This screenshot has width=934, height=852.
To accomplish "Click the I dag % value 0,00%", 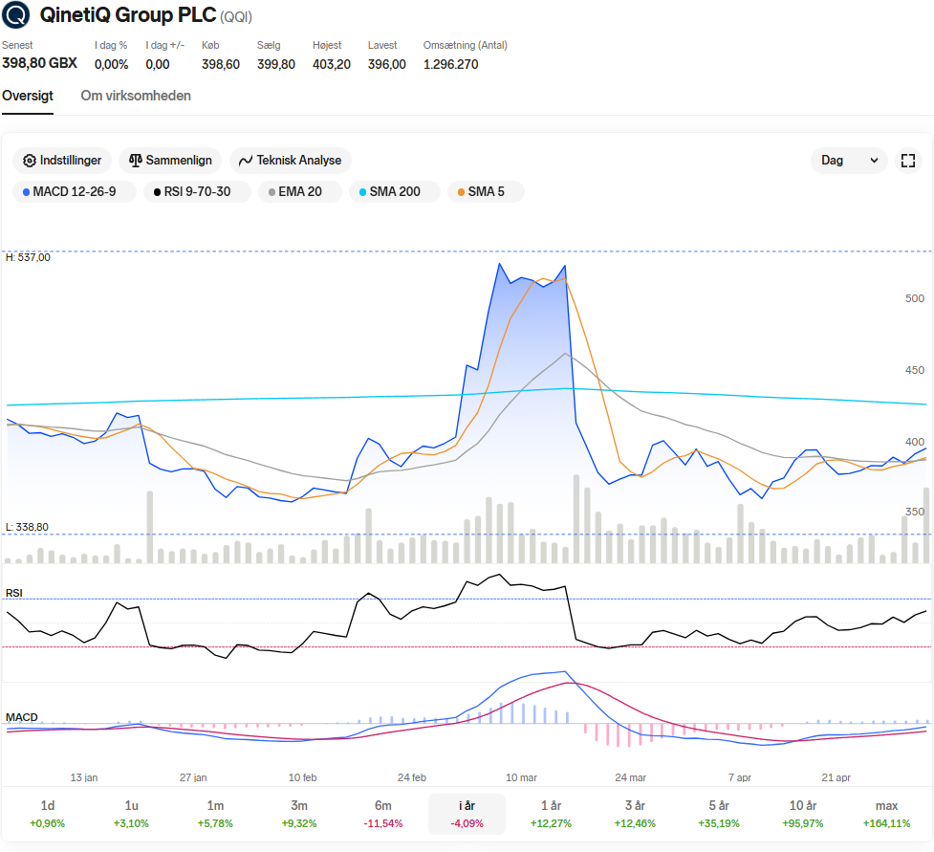I will [x=112, y=64].
